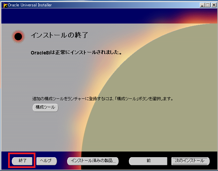Click the 終了 (Exit) button

click(22, 161)
